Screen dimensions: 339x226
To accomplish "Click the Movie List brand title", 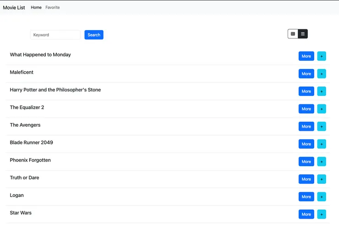I will click(x=14, y=8).
